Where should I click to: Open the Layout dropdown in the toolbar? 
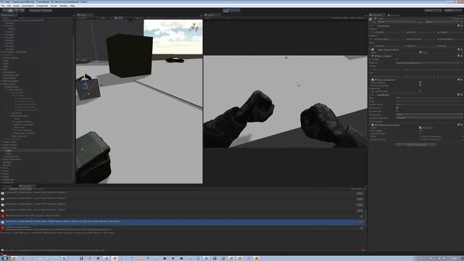452,10
